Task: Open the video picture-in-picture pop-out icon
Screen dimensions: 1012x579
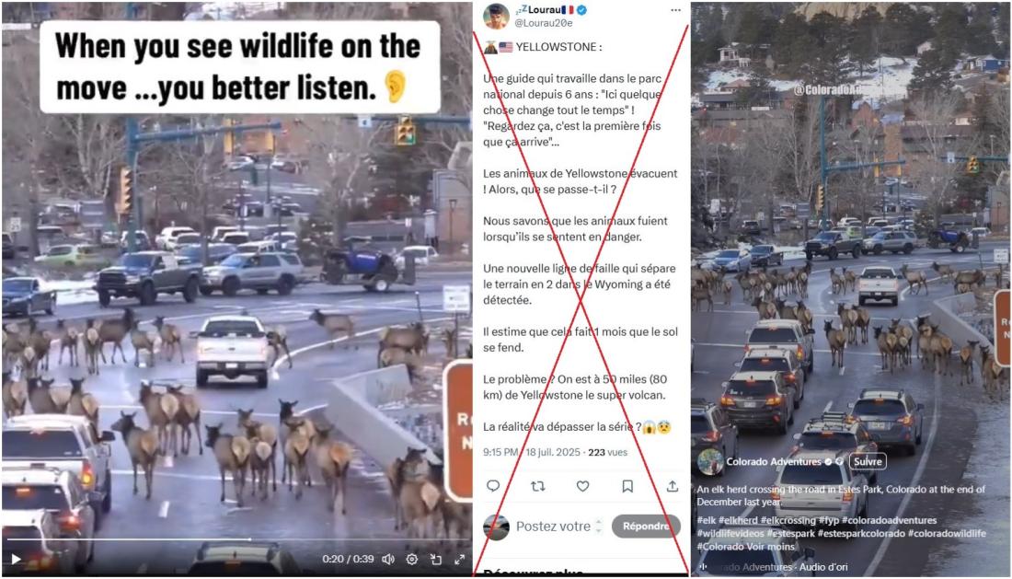Action: click(436, 559)
